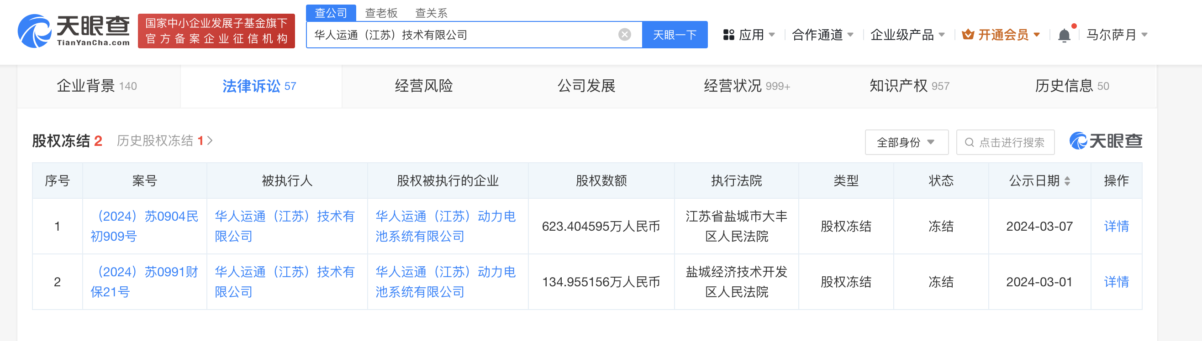This screenshot has height=341, width=1202.
Task: Click the company name search input field
Action: pos(462,35)
